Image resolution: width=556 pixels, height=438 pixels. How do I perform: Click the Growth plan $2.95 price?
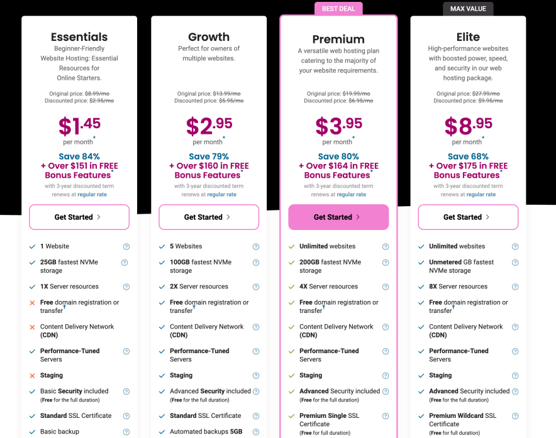coord(208,126)
